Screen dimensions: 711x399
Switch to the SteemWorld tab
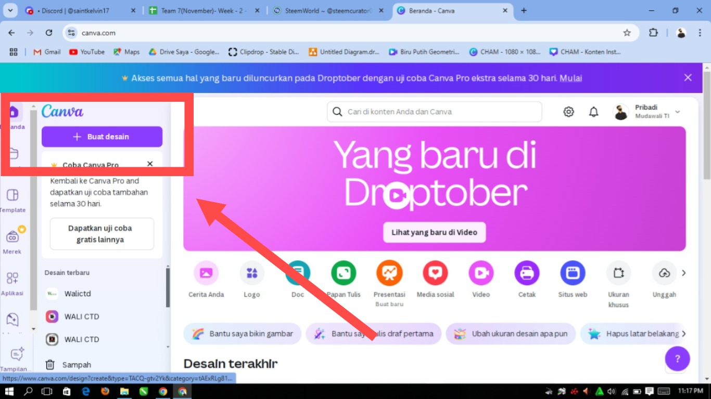pos(328,10)
